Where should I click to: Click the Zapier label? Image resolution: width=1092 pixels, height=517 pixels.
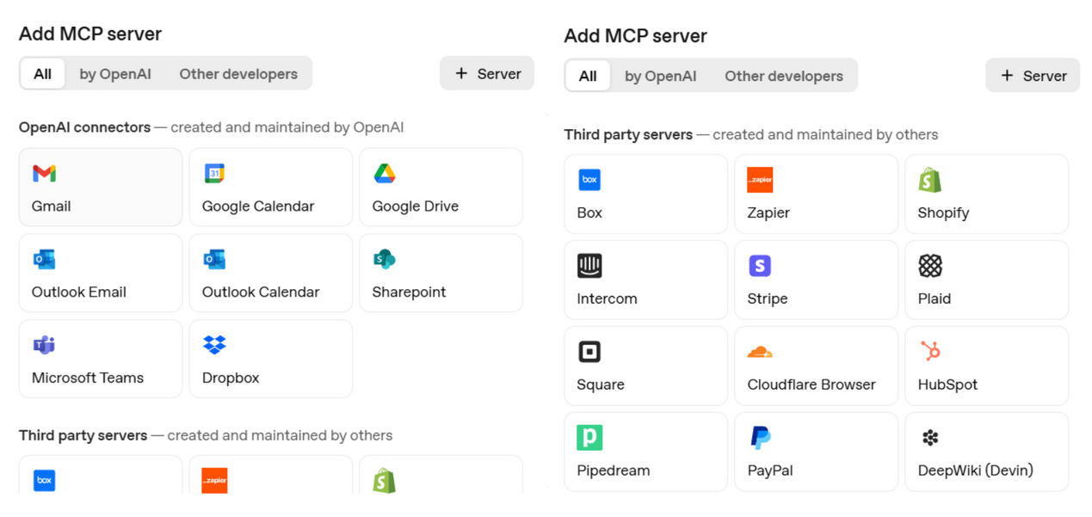[x=768, y=212]
